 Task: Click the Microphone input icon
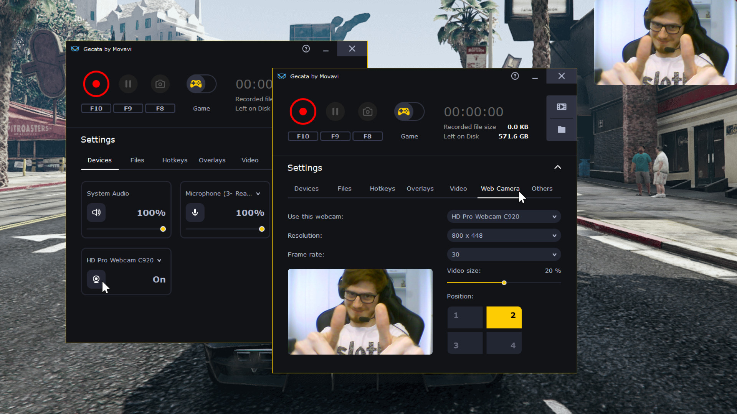pos(195,212)
